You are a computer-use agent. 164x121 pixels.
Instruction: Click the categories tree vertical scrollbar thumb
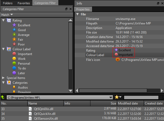70,46
